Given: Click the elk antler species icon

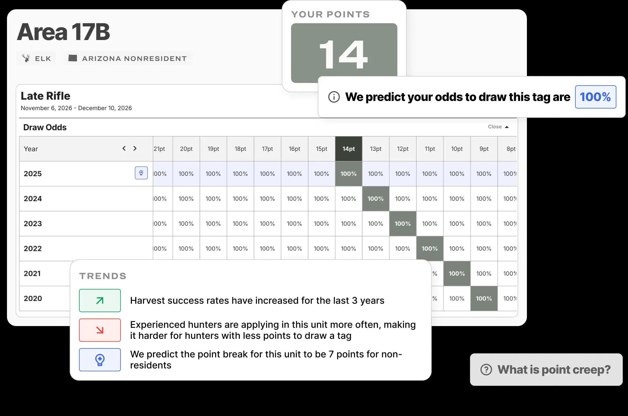Looking at the screenshot, I should [26, 58].
